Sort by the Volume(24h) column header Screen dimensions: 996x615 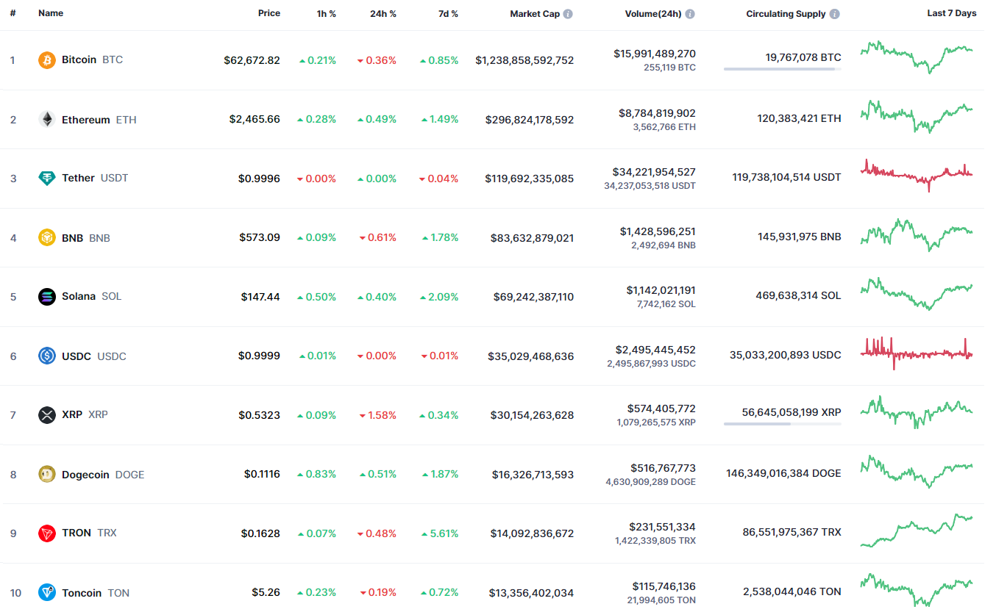[653, 14]
